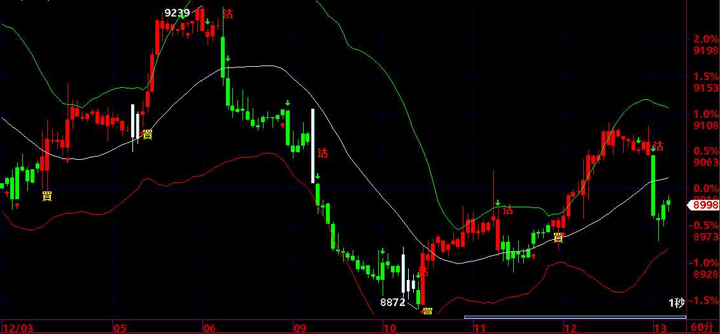This screenshot has width=720, height=334.
Task: Click the 買 marker next to the 8872 low
Action: coord(428,310)
